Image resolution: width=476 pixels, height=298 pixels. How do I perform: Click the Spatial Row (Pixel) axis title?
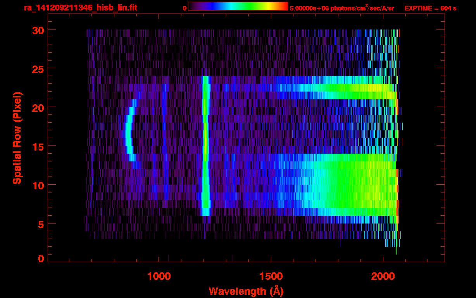tap(17, 138)
